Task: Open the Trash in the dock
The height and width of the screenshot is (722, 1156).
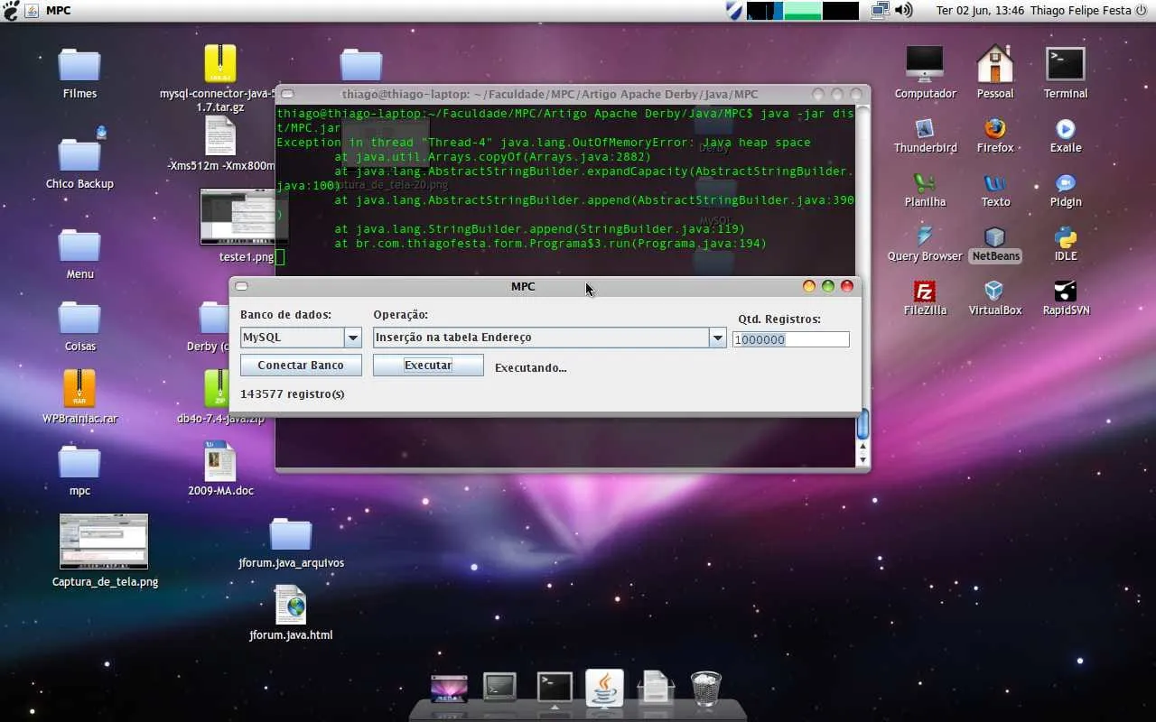Action: click(705, 688)
